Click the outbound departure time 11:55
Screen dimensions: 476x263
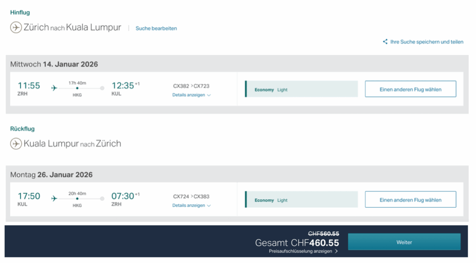pyautogui.click(x=29, y=86)
